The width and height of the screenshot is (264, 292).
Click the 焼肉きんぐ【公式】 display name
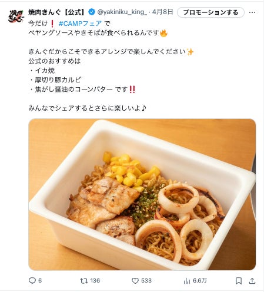click(57, 12)
